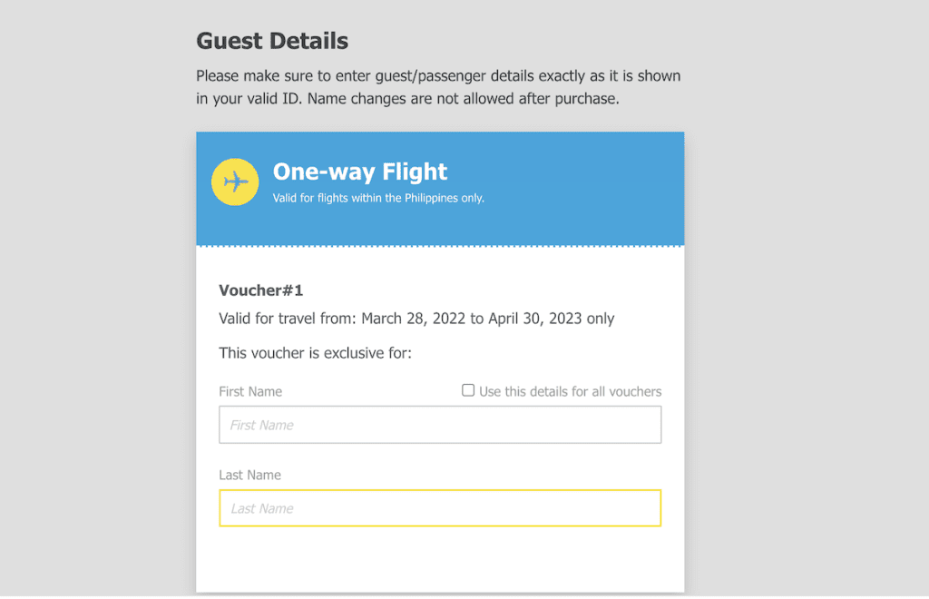Click the 'Guest Details' heading
This screenshot has width=929, height=599.
(x=272, y=41)
